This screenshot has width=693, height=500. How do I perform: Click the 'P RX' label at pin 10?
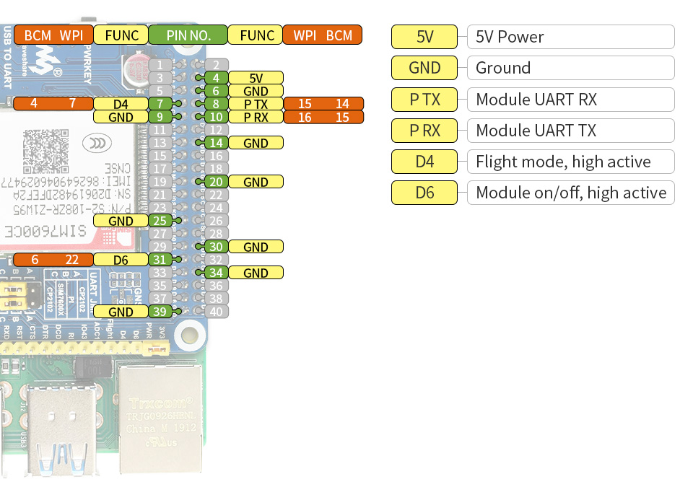256,117
